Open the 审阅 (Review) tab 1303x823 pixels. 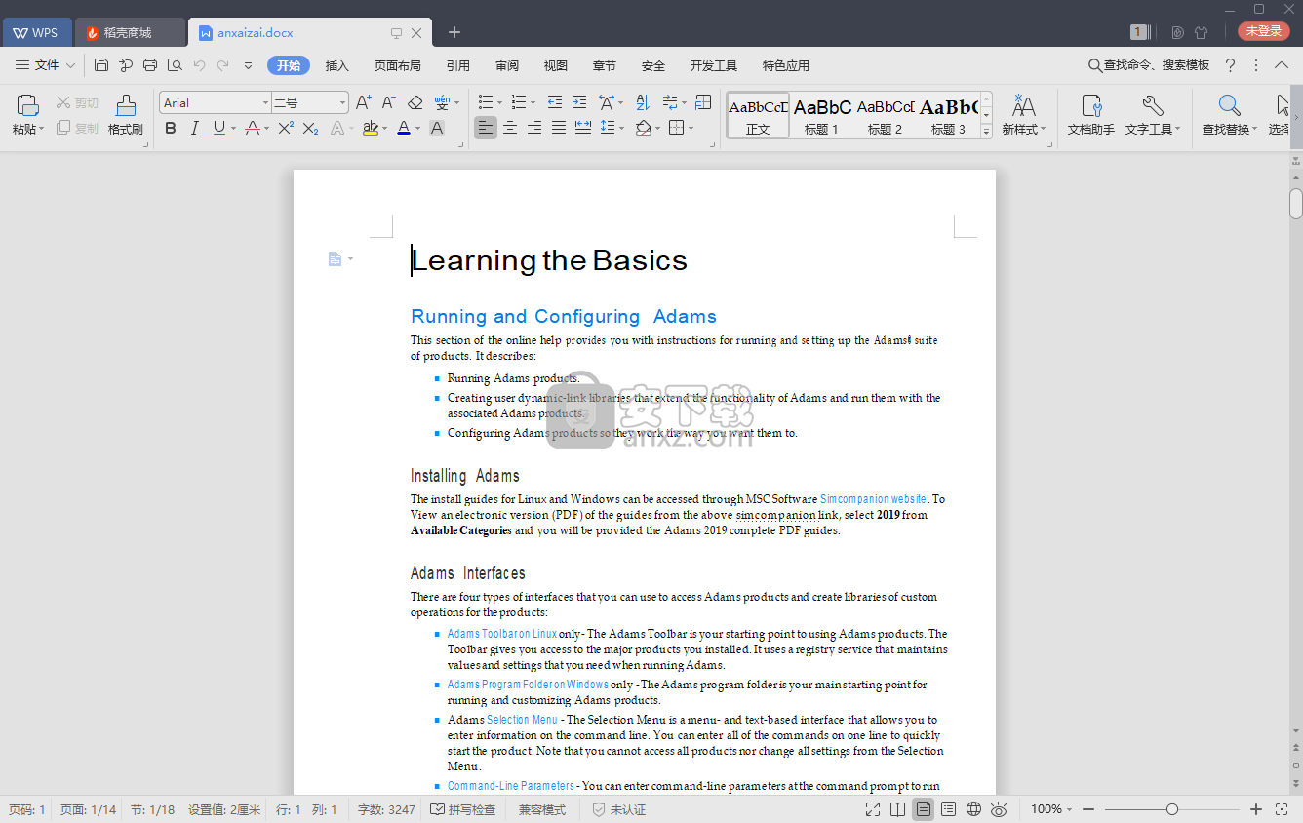tap(507, 65)
